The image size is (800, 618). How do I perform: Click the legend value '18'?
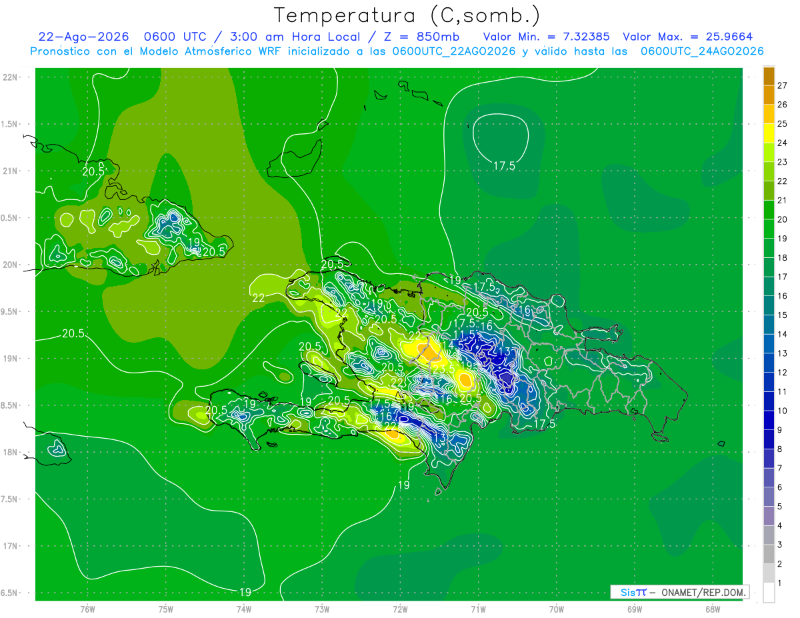pyautogui.click(x=782, y=257)
